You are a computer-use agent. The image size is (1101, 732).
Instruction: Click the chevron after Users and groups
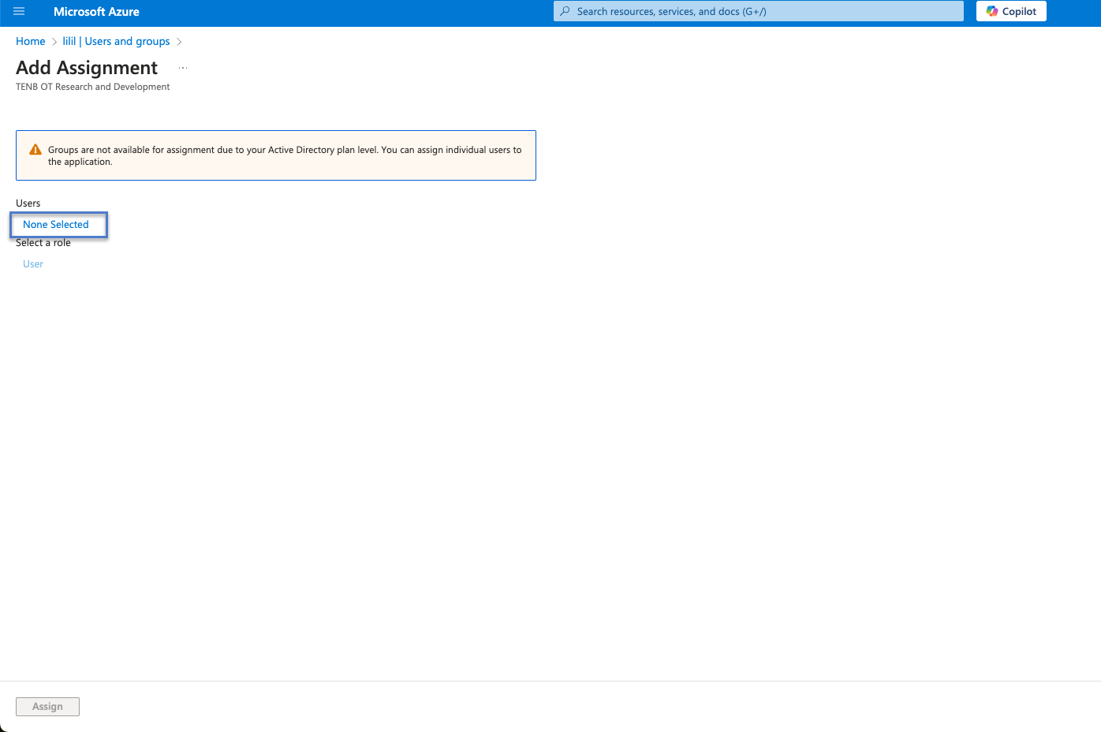(179, 42)
